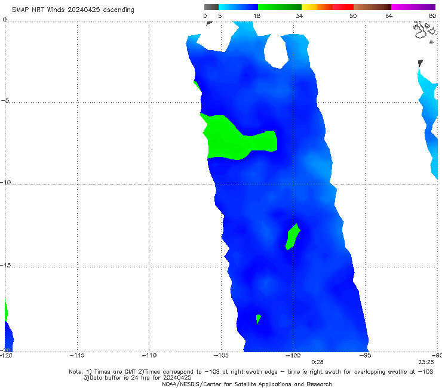The height and width of the screenshot is (388, 442).
Task: Click the red segment of the color bar
Action: point(343,7)
